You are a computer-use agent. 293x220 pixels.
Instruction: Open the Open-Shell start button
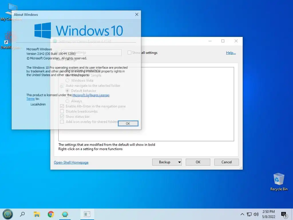tap(7, 214)
